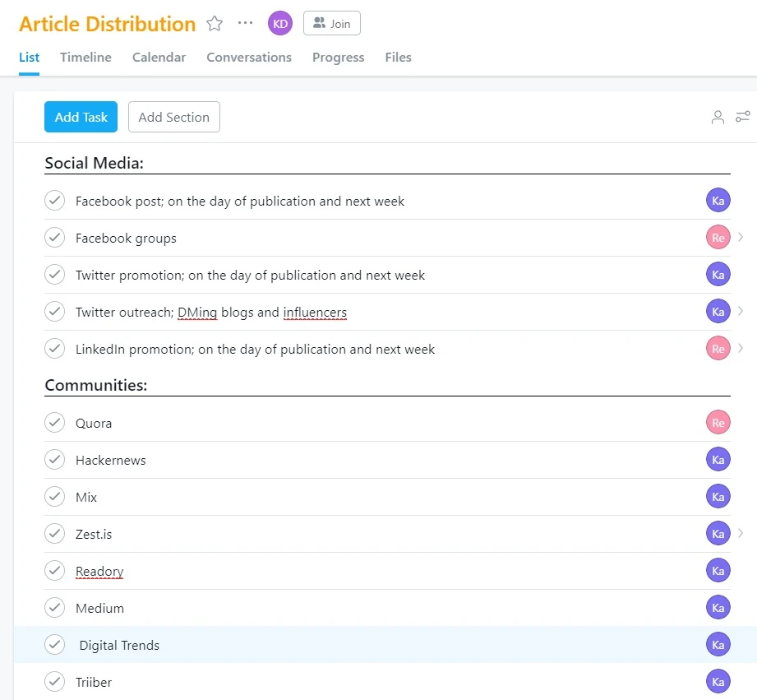Open the assignee filter person icon
The height and width of the screenshot is (700, 757).
(718, 118)
